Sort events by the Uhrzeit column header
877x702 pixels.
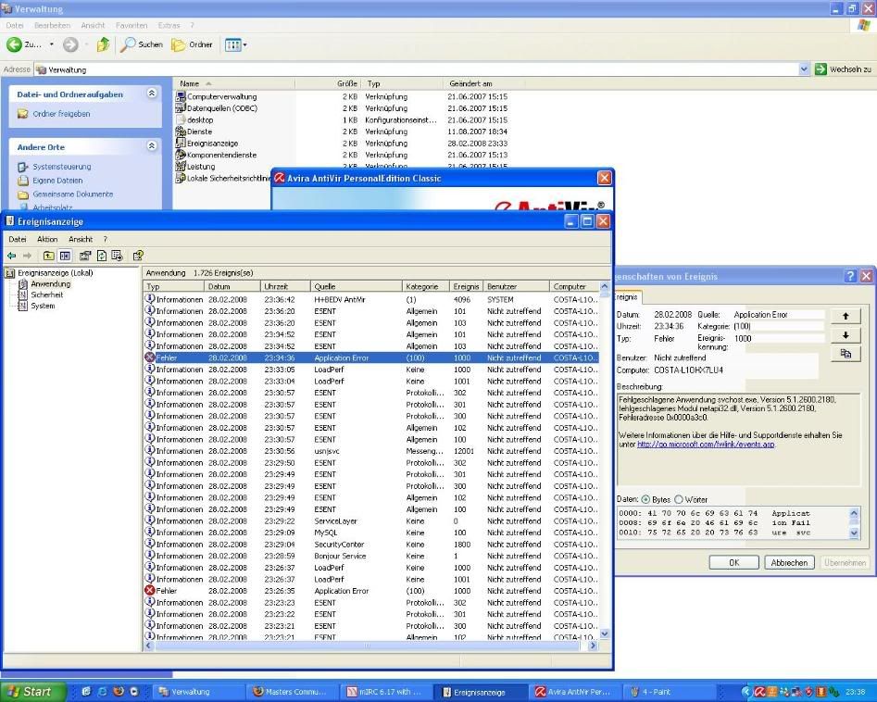tap(284, 286)
